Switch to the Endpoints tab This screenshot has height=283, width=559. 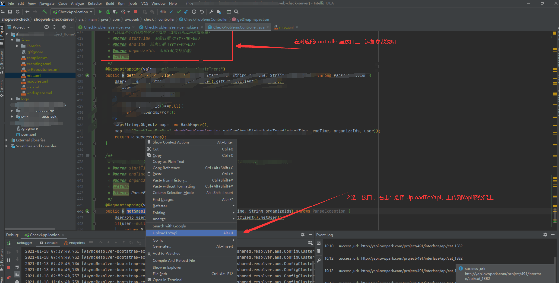click(x=74, y=243)
